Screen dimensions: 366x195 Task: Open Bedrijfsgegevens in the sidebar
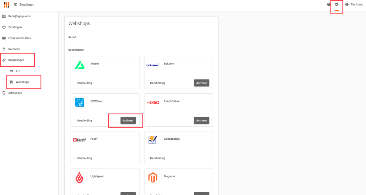tap(19, 16)
